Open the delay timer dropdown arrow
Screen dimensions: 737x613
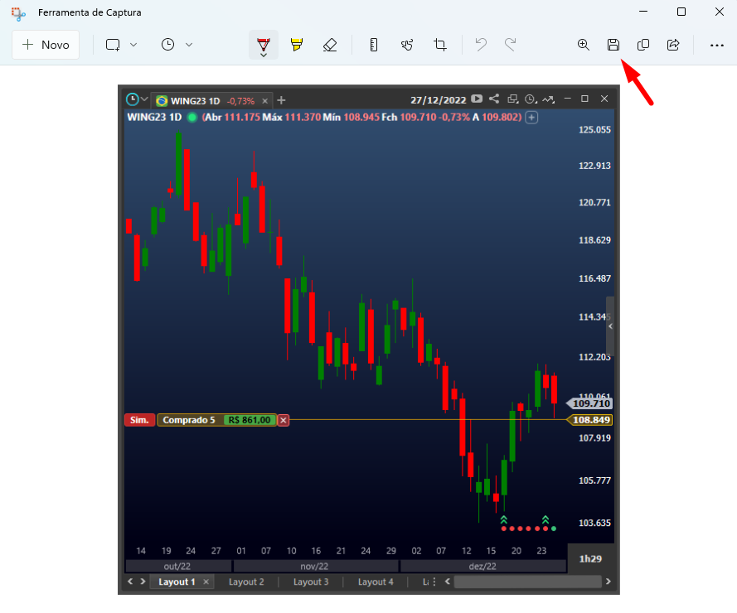click(x=189, y=45)
